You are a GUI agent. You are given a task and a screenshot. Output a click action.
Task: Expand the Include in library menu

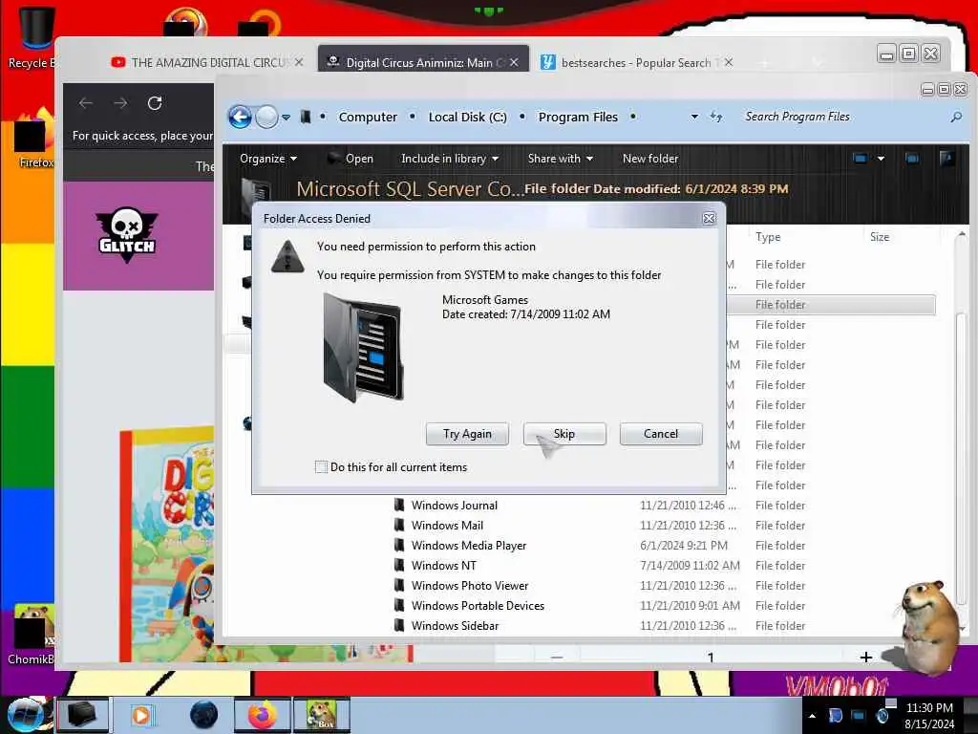pyautogui.click(x=450, y=159)
